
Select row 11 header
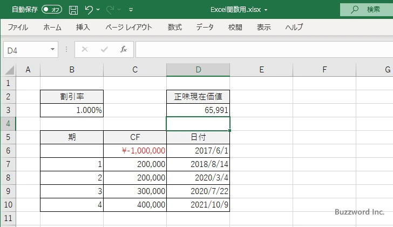tap(8, 218)
